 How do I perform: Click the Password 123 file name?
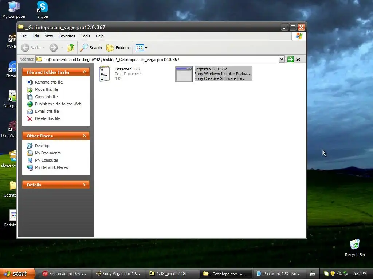pos(127,69)
